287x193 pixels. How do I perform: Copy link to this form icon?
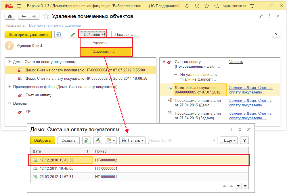261,16
